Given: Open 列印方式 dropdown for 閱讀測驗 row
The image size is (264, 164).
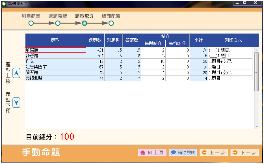Looking at the screenshot, I should coord(230,78).
